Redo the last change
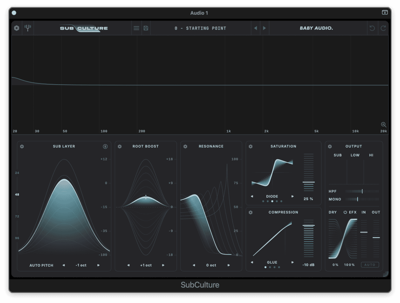The height and width of the screenshot is (303, 400). pyautogui.click(x=383, y=28)
